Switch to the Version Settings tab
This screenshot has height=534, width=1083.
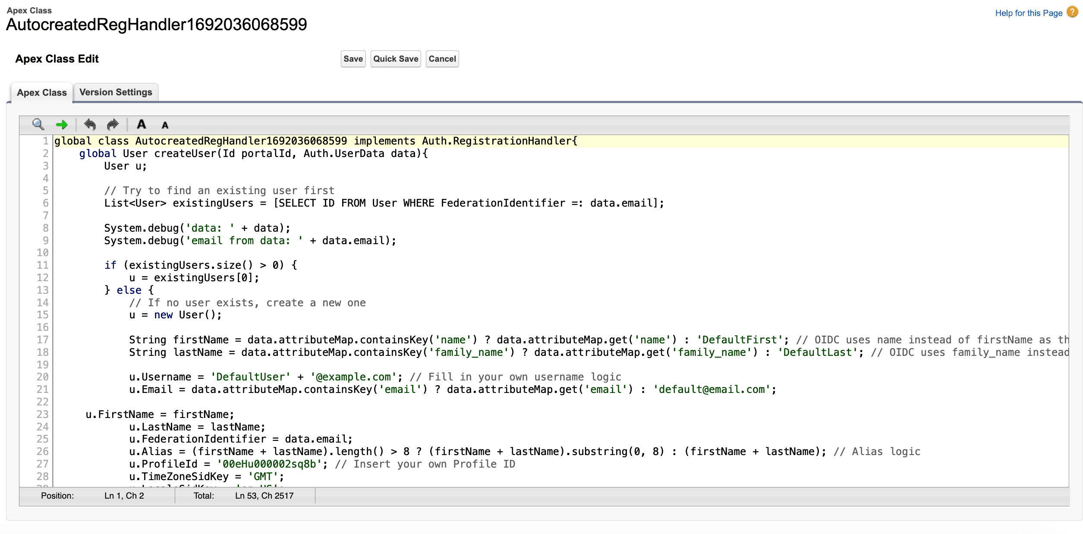(116, 92)
